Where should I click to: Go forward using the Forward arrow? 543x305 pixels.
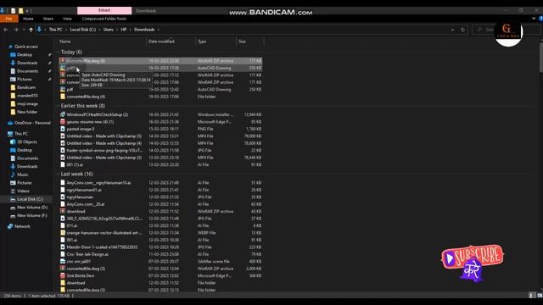[x=15, y=30]
